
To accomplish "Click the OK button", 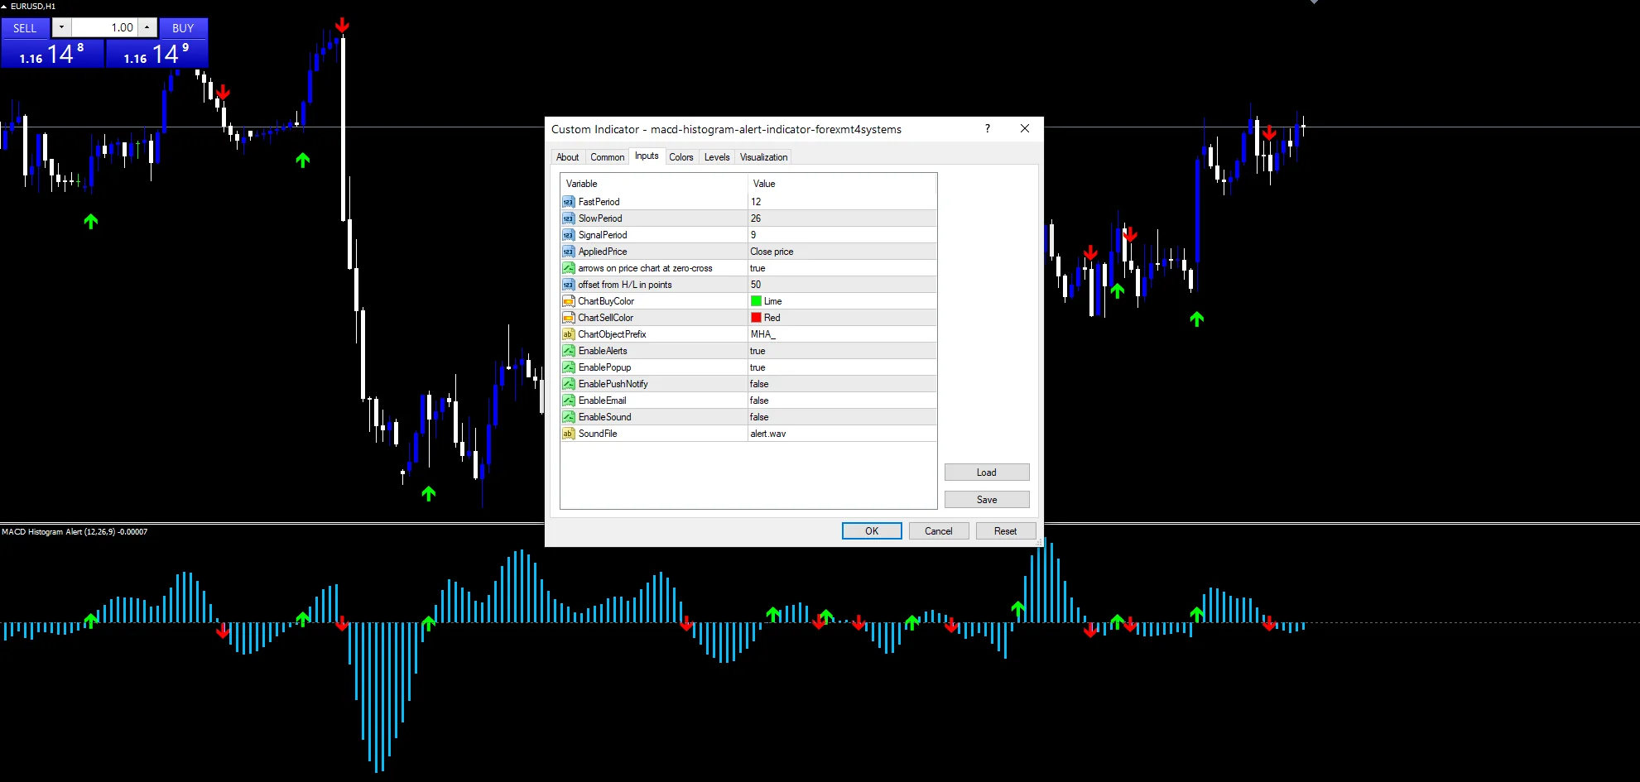I will point(872,531).
